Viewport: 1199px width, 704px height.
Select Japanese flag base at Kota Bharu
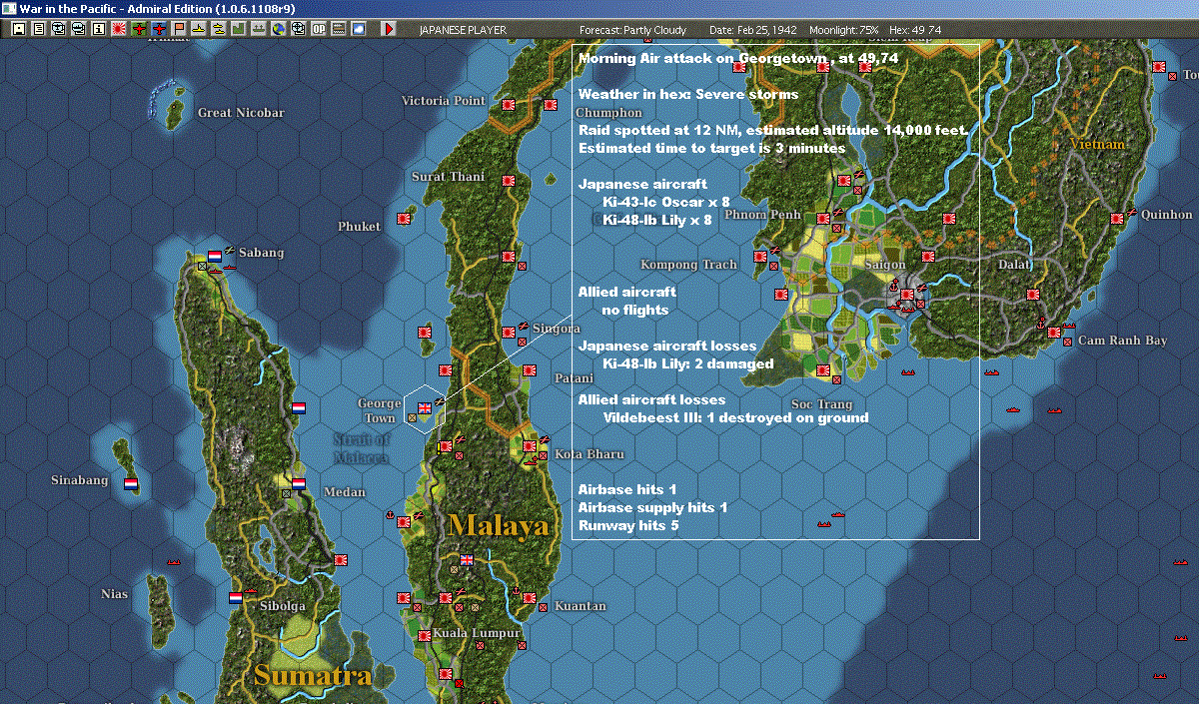(530, 445)
